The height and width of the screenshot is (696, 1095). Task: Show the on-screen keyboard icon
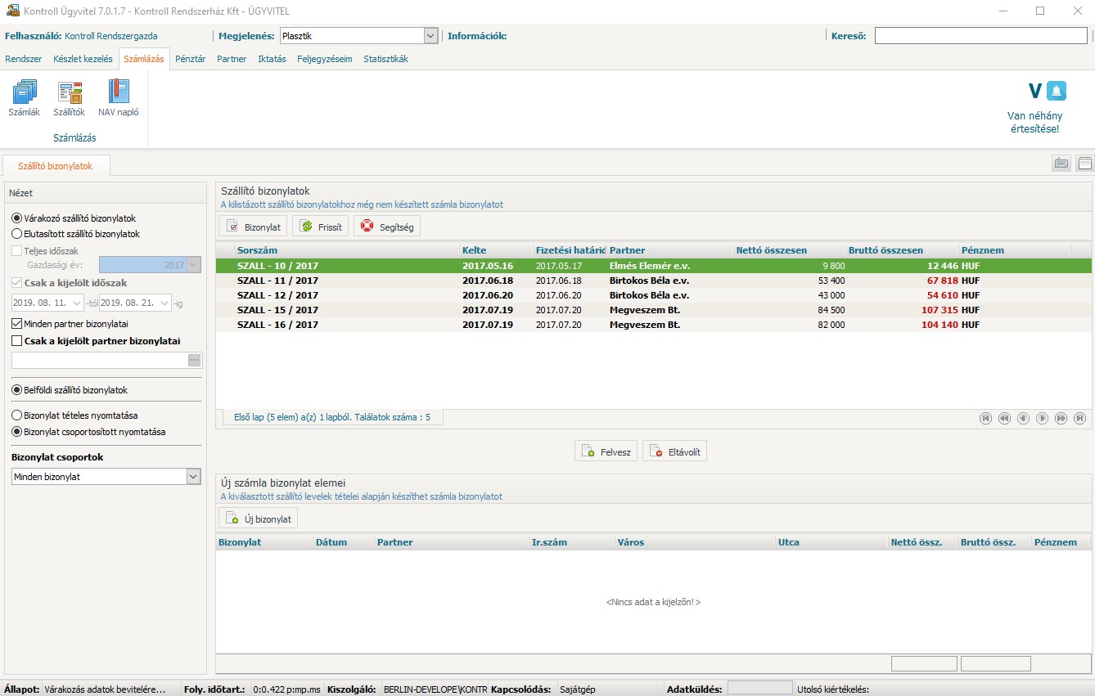pyautogui.click(x=1061, y=163)
